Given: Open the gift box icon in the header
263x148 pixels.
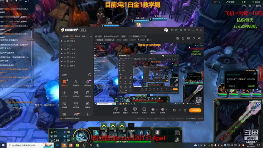Looking at the screenshot, I should click(178, 38).
